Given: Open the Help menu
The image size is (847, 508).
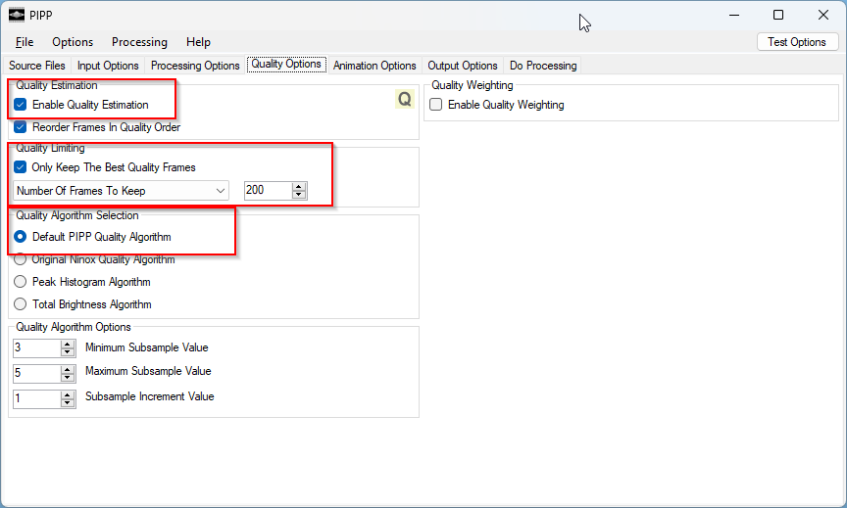Looking at the screenshot, I should coord(198,42).
